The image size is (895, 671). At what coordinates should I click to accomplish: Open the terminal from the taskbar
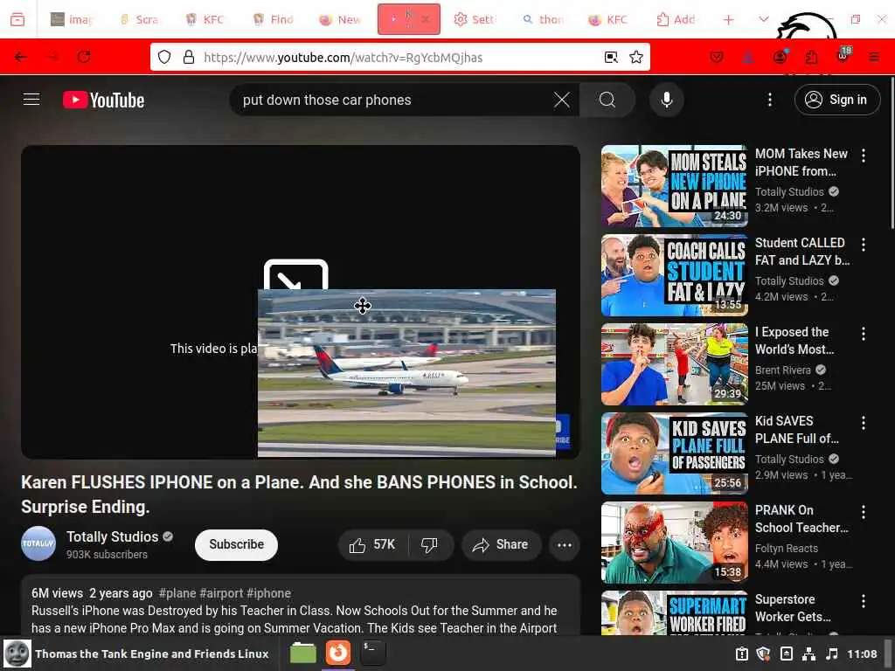[372, 653]
